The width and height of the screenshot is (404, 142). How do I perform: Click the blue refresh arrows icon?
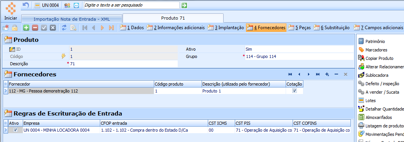pos(64,28)
